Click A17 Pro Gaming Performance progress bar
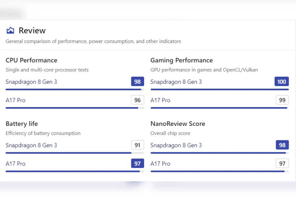Viewport: 296px width, 197px height. click(x=219, y=108)
